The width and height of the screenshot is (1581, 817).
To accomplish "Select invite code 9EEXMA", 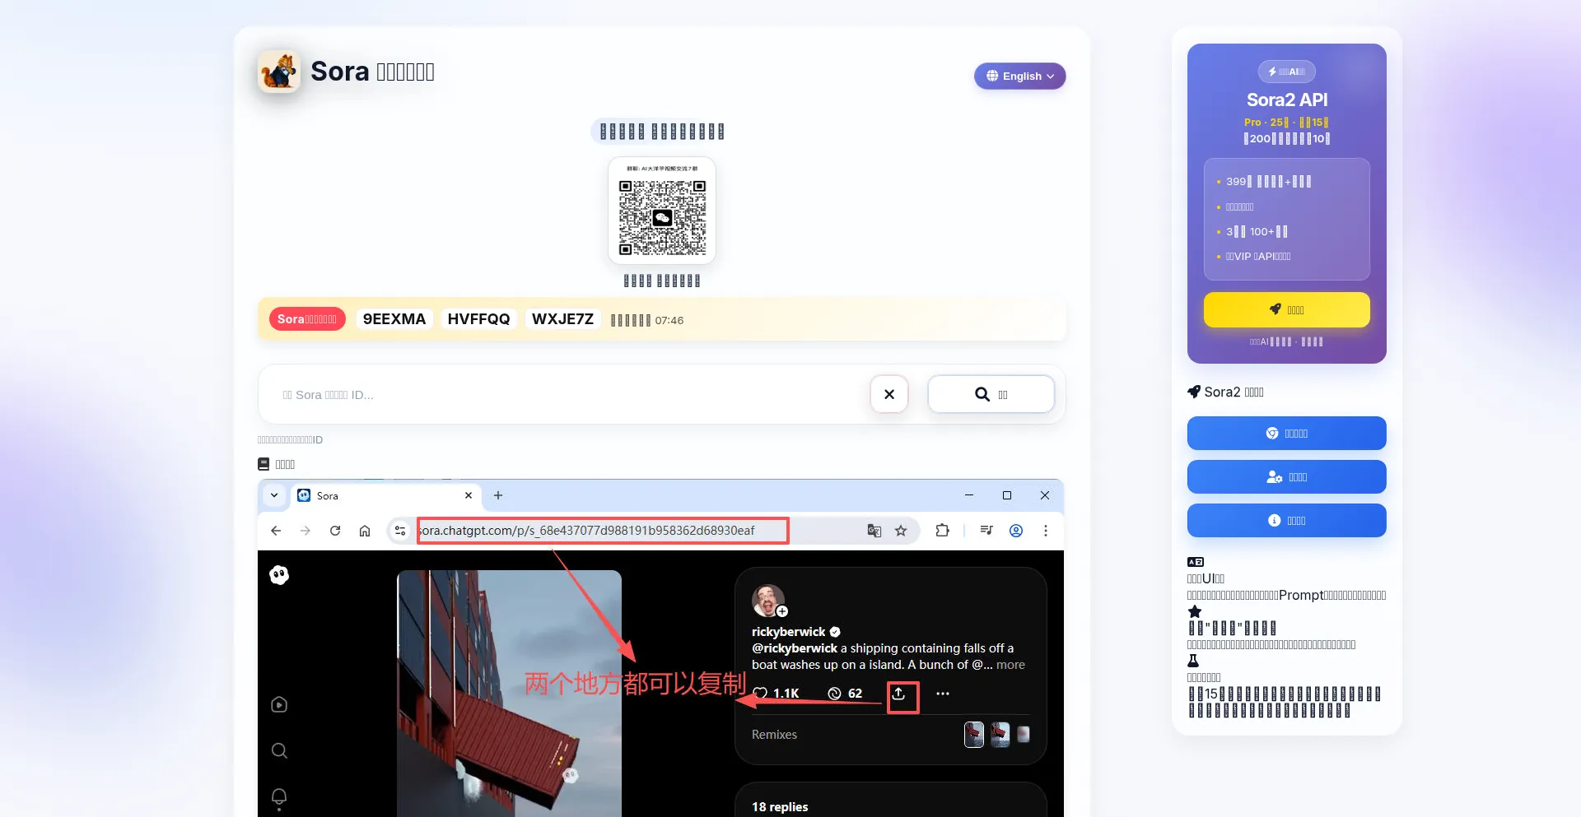I will click(394, 319).
